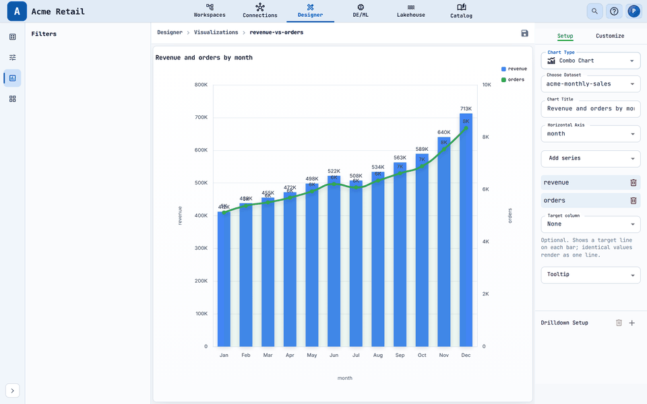Save the visualization with the floppy disk icon
The image size is (647, 404).
(x=524, y=33)
